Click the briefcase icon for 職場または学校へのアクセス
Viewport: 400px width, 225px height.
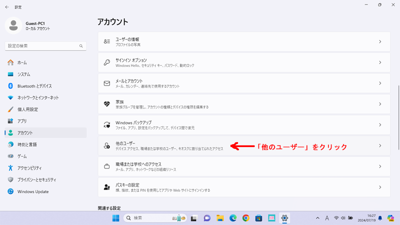[x=106, y=166]
